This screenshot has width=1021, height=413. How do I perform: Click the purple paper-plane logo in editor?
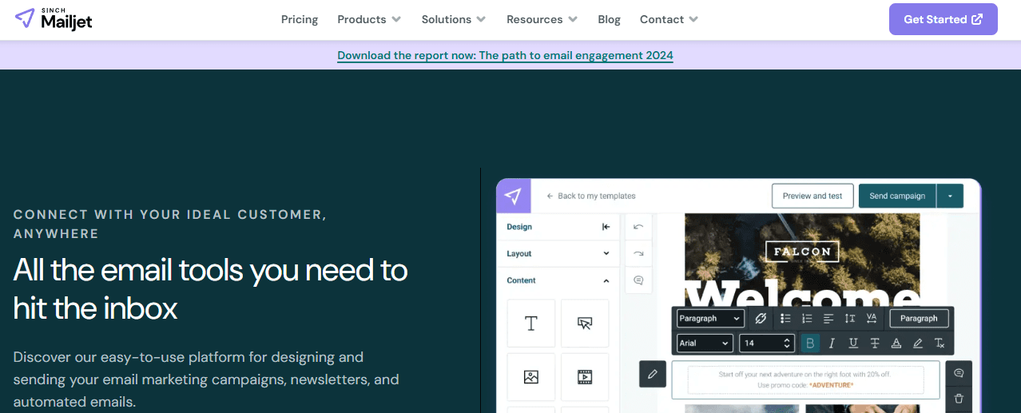tap(513, 196)
